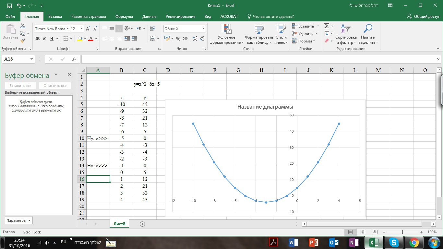
Task: Click the yellow fill color swatch
Action: (x=80, y=39)
